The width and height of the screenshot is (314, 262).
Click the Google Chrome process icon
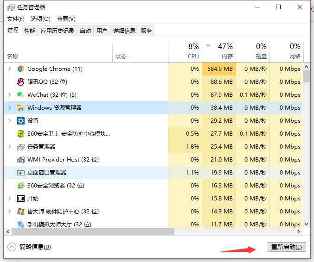(20, 69)
